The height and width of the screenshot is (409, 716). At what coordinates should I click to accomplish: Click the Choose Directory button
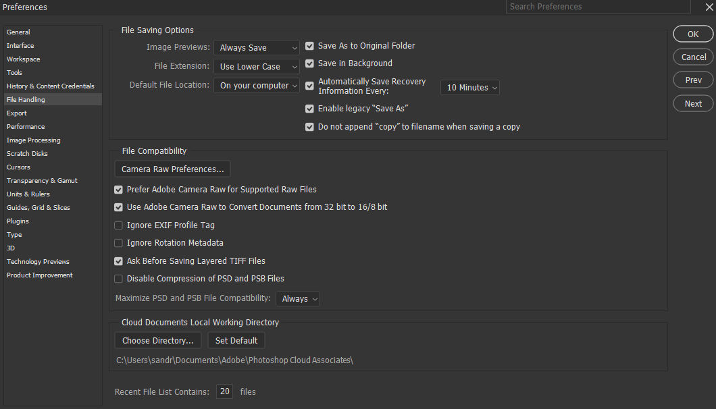tap(157, 340)
